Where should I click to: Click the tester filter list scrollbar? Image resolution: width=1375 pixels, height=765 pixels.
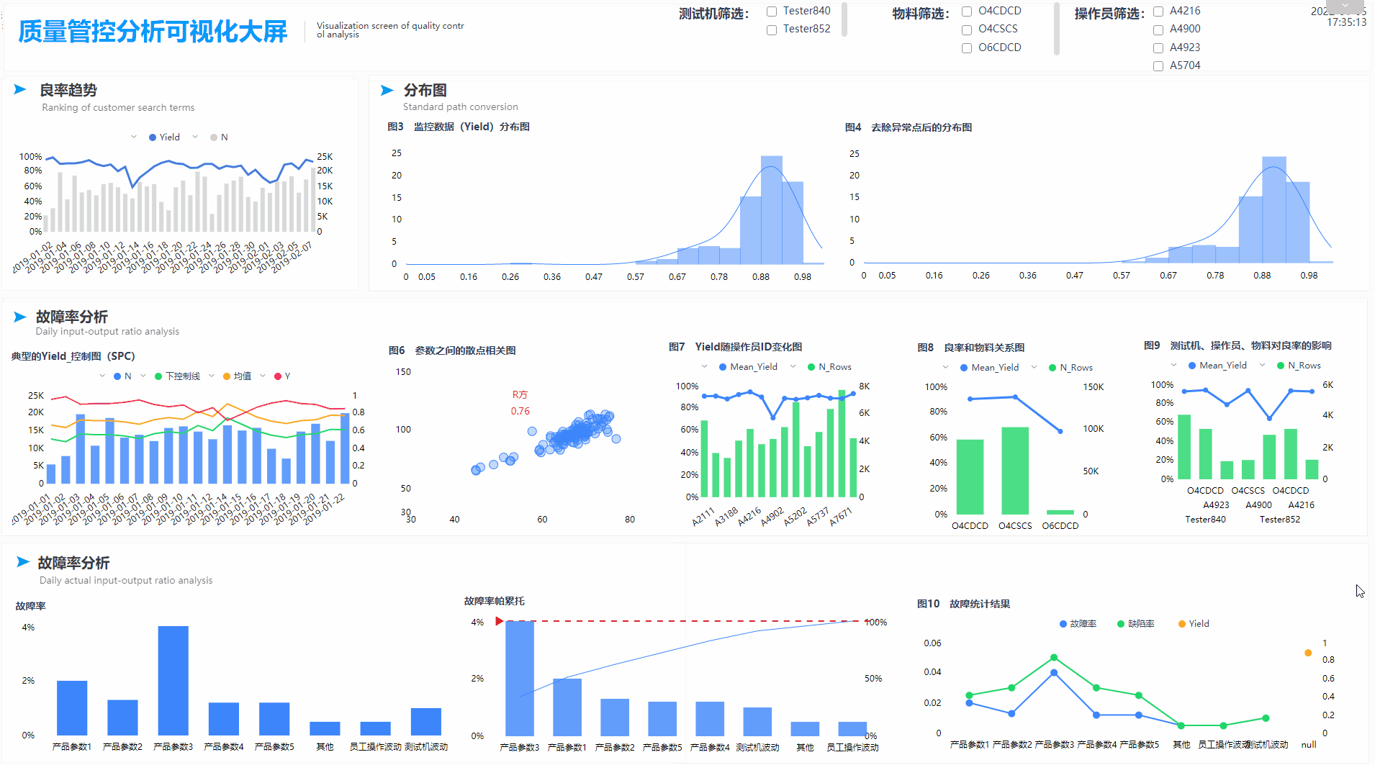click(844, 19)
